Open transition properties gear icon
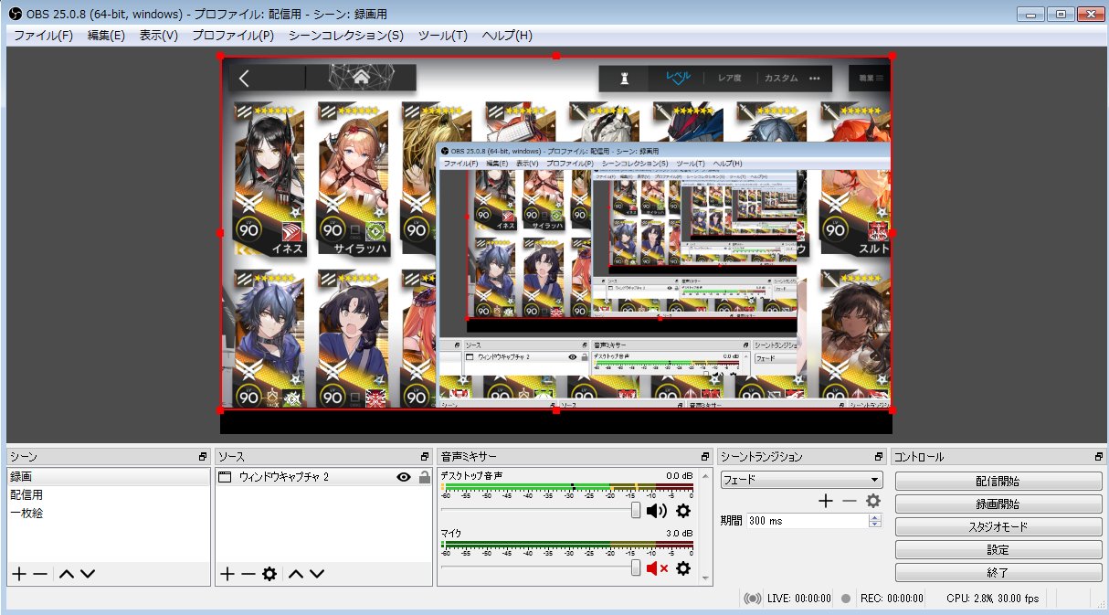 (x=873, y=501)
